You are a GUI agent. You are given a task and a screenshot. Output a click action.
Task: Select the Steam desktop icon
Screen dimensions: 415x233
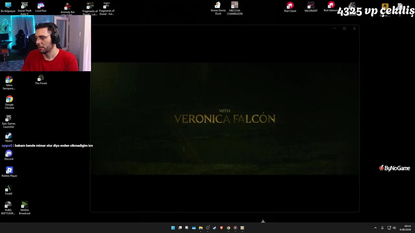9,138
